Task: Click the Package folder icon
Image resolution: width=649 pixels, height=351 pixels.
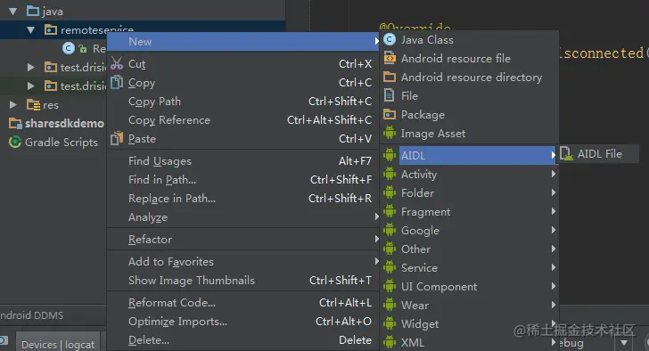Action: pyautogui.click(x=390, y=115)
